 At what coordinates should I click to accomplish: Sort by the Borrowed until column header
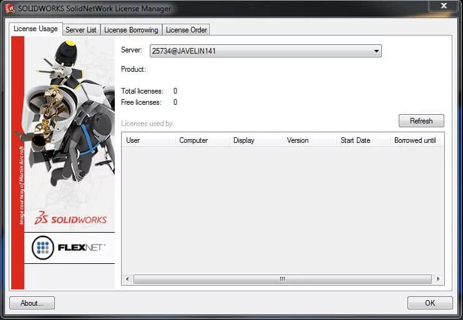pos(417,140)
